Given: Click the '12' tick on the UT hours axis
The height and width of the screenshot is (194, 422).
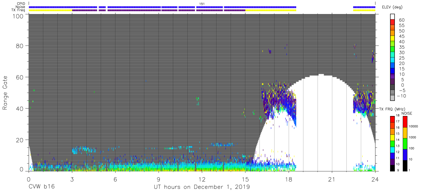Looking at the screenshot, I should pyautogui.click(x=202, y=179).
